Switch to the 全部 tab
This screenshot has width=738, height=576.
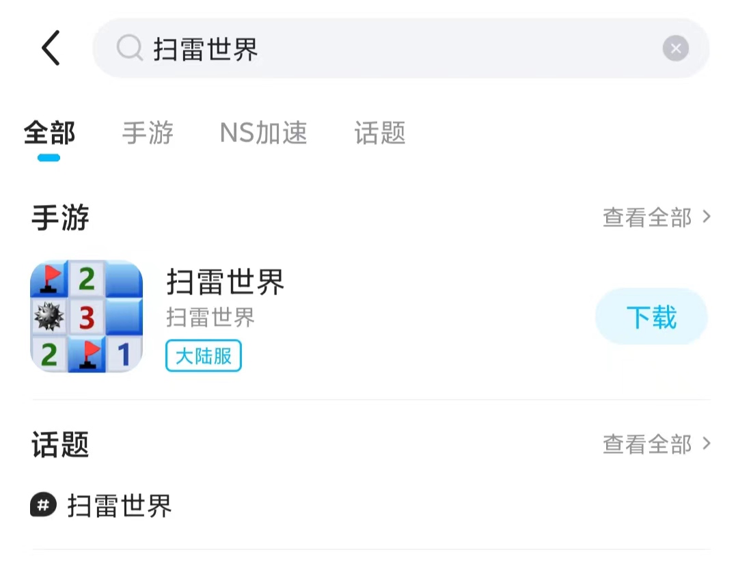click(x=49, y=133)
